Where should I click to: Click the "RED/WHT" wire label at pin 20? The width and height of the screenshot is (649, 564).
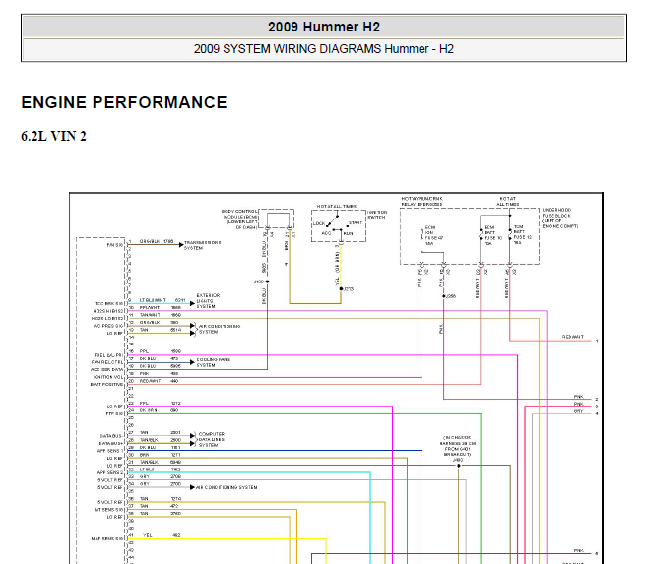coord(150,381)
